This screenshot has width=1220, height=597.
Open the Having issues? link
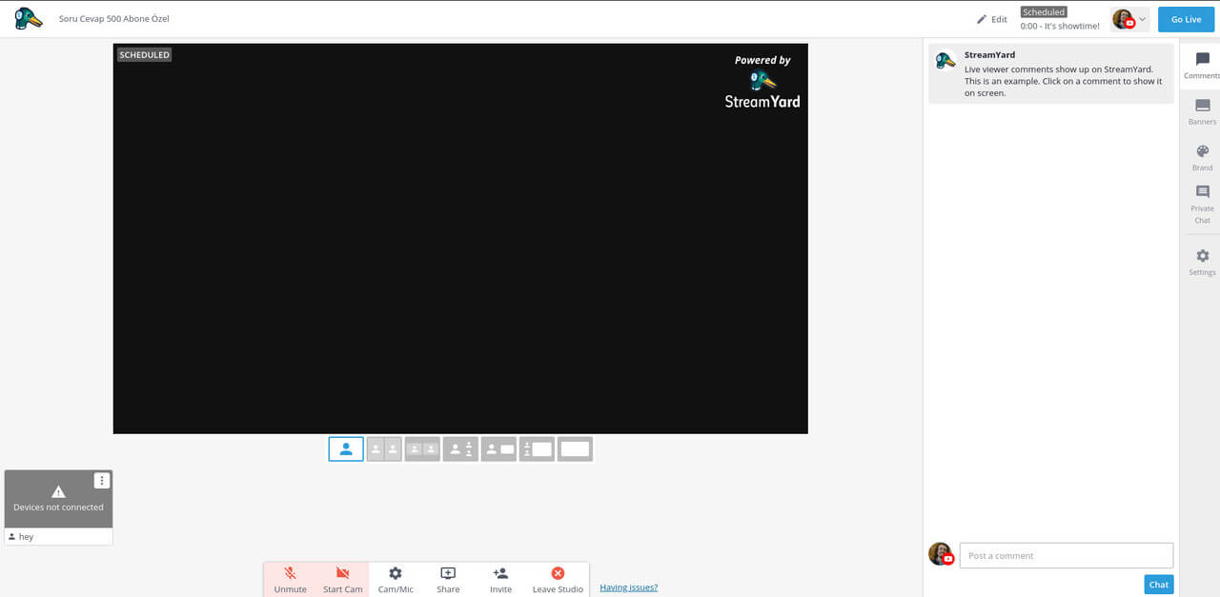pos(628,587)
